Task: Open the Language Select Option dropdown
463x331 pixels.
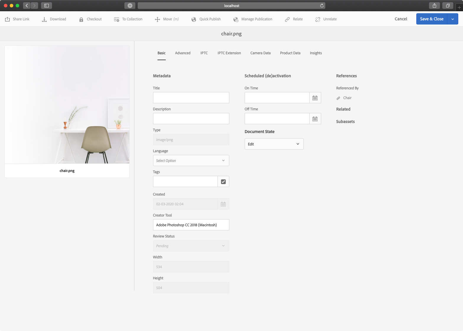Action: (x=191, y=160)
